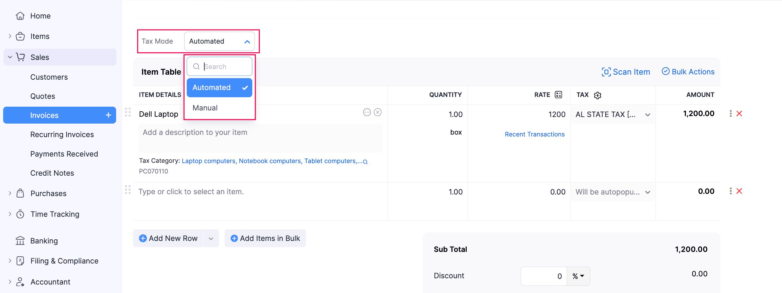Clear the Dell Laptop item selection
The height and width of the screenshot is (293, 782).
click(x=378, y=112)
